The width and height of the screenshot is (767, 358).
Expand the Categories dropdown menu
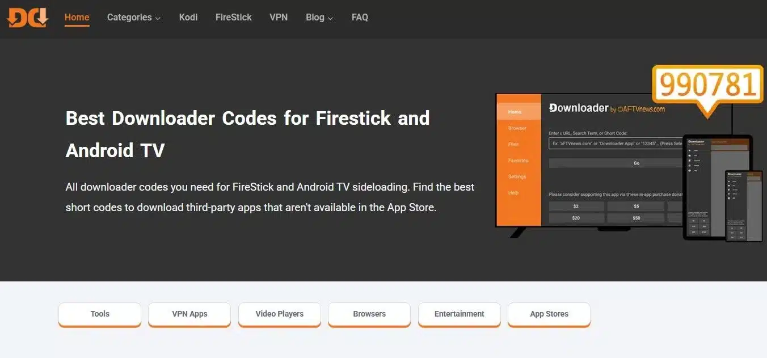pos(133,17)
